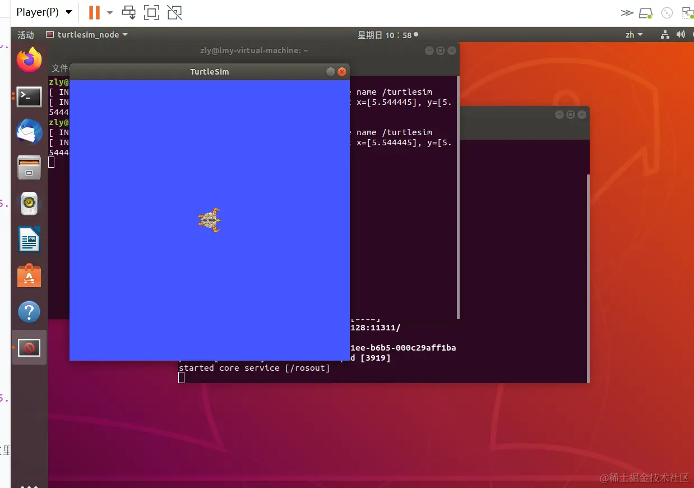Click the front terminal's vertical scrollbar
This screenshot has height=488, width=694.
pos(458,197)
